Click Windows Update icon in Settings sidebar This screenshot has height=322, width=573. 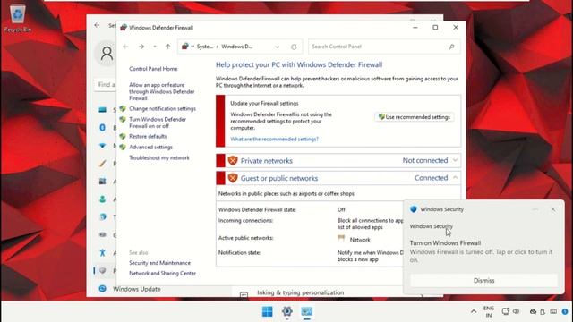click(103, 288)
